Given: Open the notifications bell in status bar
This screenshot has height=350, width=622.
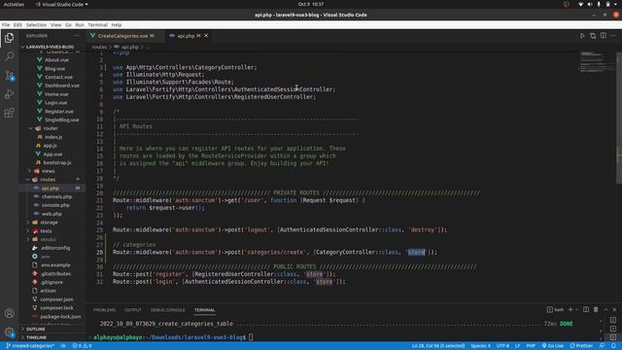Looking at the screenshot, I should pyautogui.click(x=613, y=346).
